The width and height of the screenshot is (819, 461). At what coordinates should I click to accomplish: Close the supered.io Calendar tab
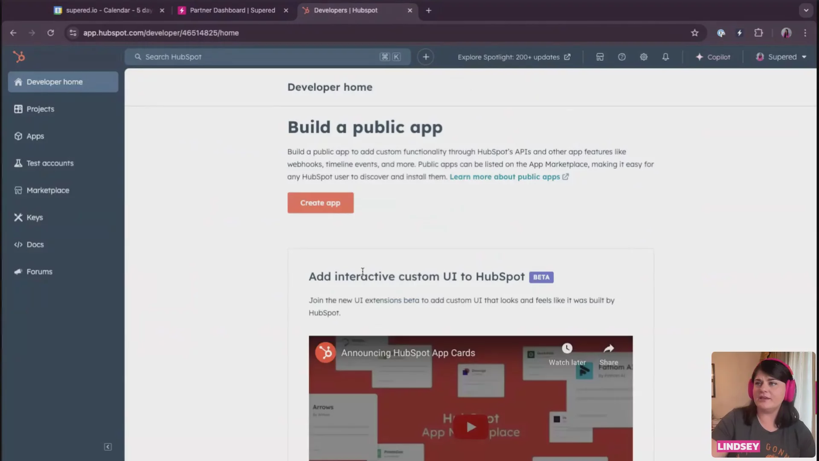tap(162, 10)
